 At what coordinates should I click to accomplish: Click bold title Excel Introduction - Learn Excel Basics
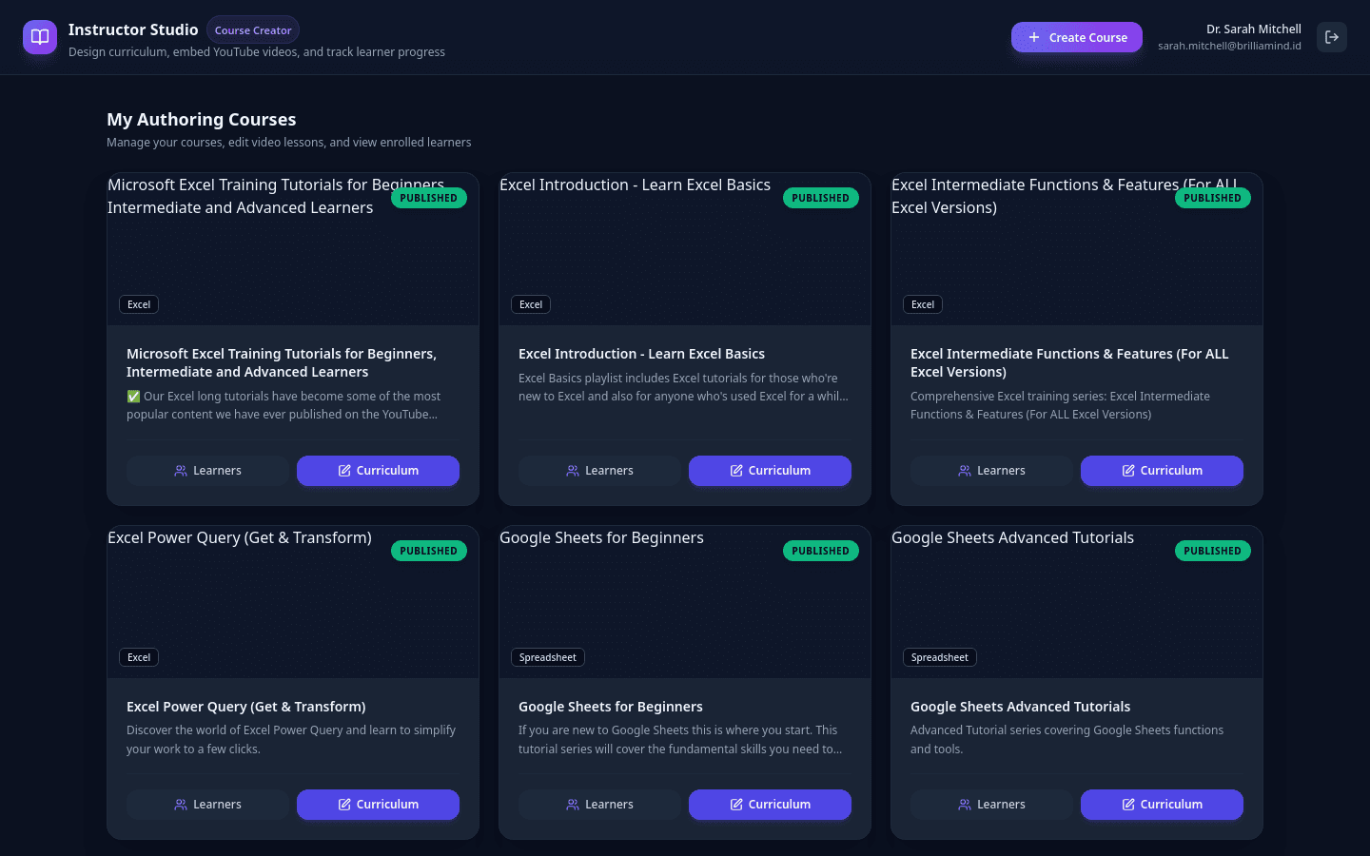coord(641,354)
